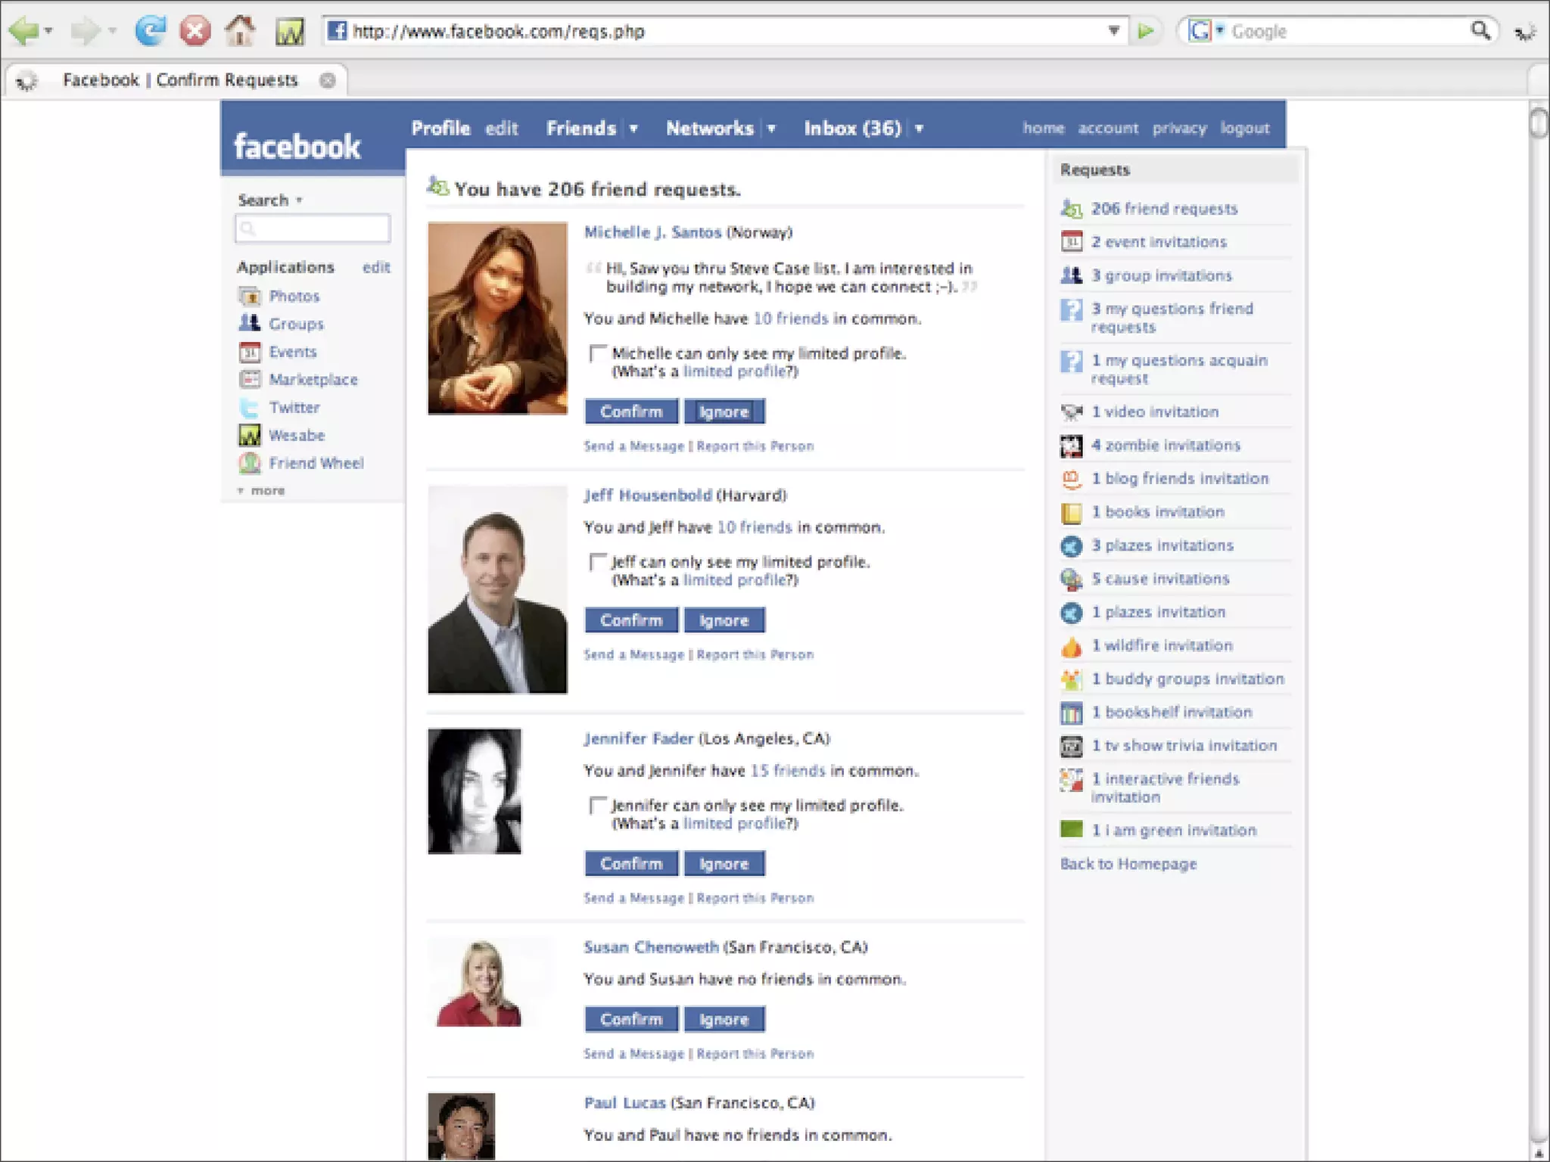Screen dimensions: 1550x1162
Task: Open the address bar URL dropdown
Action: coord(1114,31)
